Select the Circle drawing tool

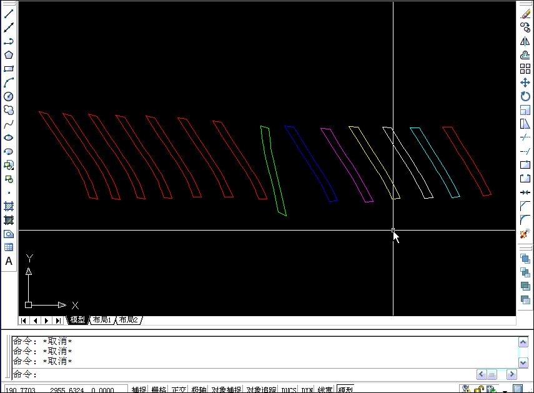(x=8, y=96)
